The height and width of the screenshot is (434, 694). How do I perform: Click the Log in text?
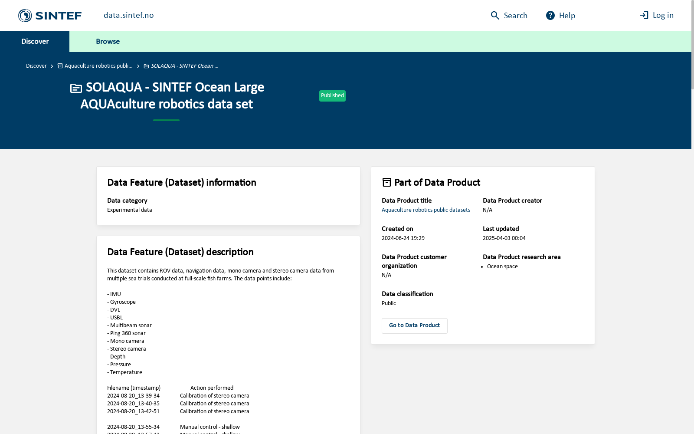pyautogui.click(x=663, y=15)
